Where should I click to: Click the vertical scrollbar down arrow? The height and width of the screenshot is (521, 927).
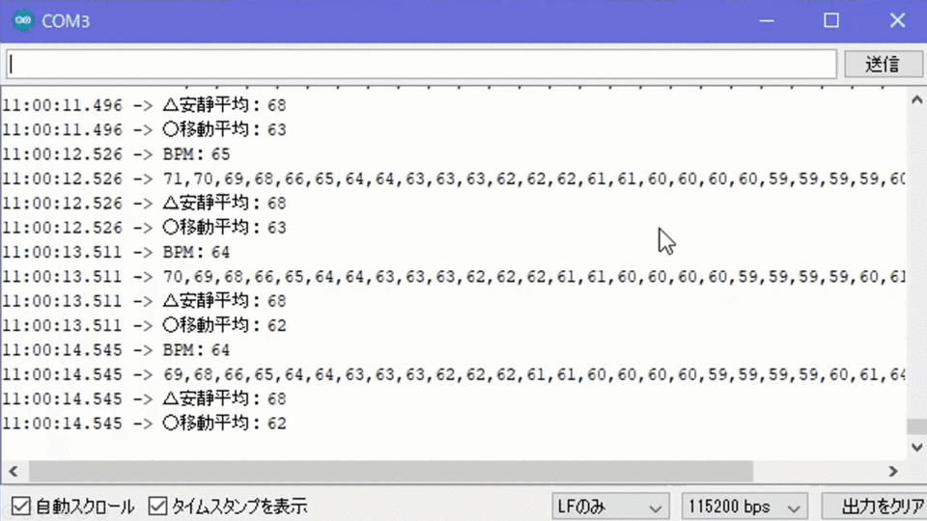tap(916, 448)
